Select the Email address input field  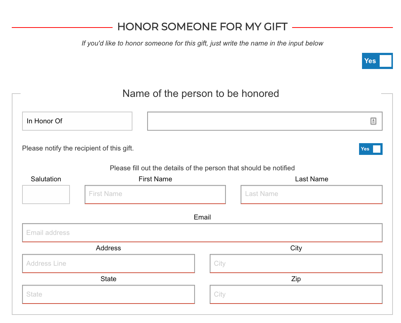(x=202, y=233)
